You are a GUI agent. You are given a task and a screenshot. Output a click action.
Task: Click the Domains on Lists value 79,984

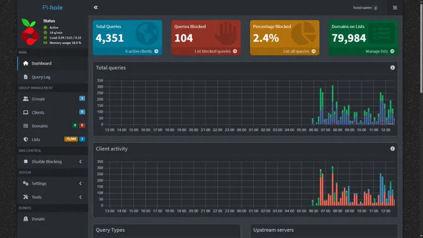[349, 38]
